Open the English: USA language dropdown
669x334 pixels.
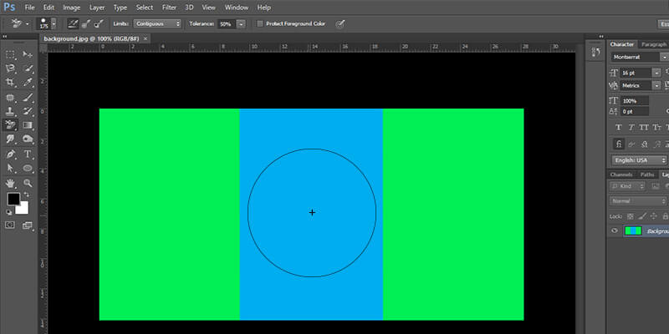tap(639, 160)
